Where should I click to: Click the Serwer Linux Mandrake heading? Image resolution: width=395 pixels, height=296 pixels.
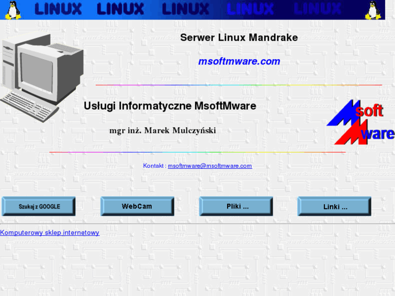[x=239, y=37]
